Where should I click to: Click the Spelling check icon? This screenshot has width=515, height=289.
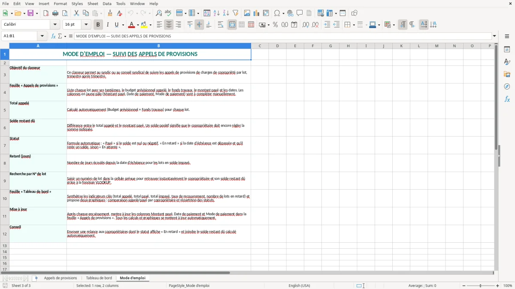(x=168, y=13)
